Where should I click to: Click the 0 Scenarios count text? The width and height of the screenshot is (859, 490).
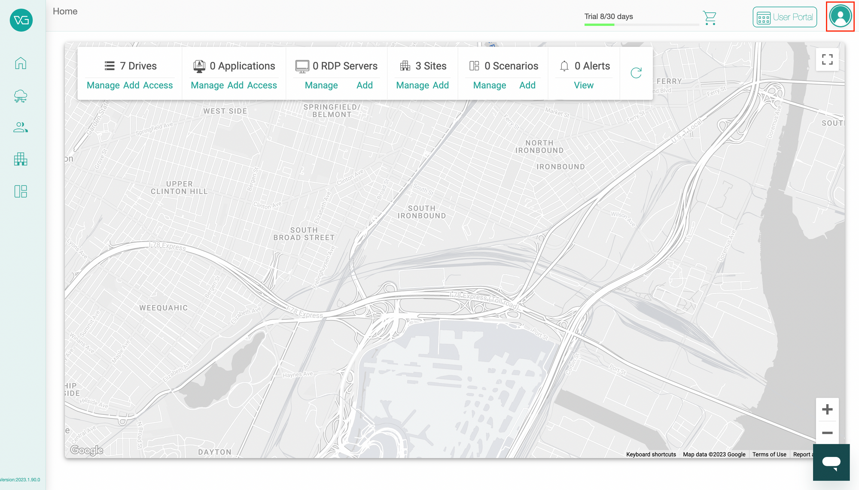point(512,66)
